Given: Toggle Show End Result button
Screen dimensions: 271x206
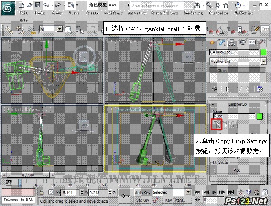Looking at the screenshot, I should pyautogui.click(x=227, y=89).
